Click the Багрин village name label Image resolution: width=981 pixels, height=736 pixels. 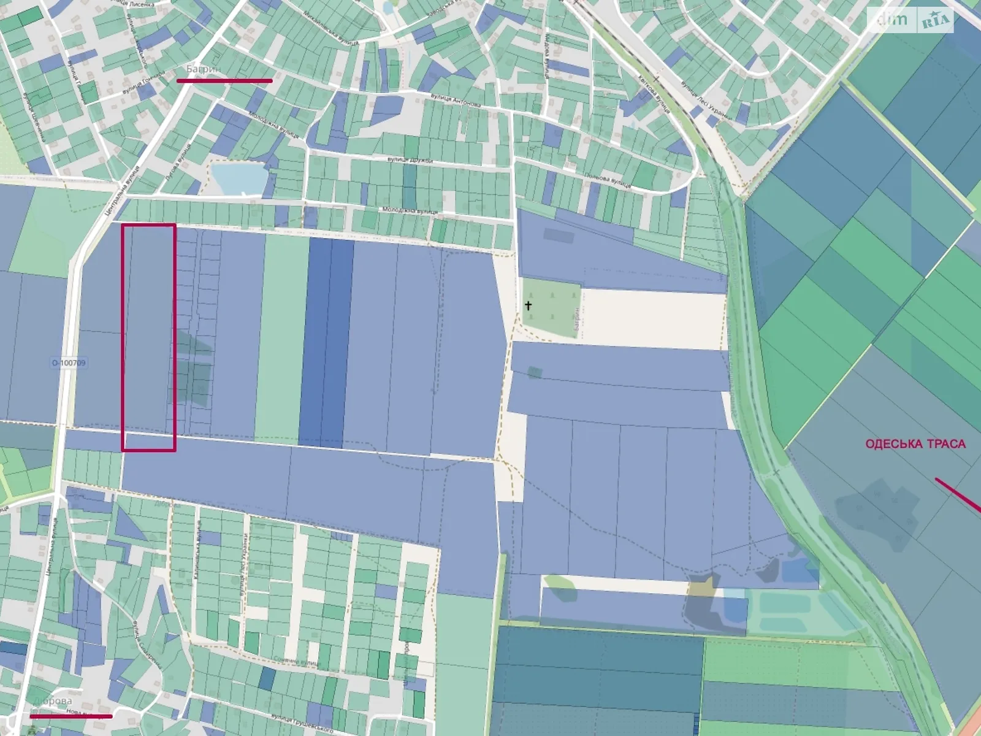click(x=204, y=70)
